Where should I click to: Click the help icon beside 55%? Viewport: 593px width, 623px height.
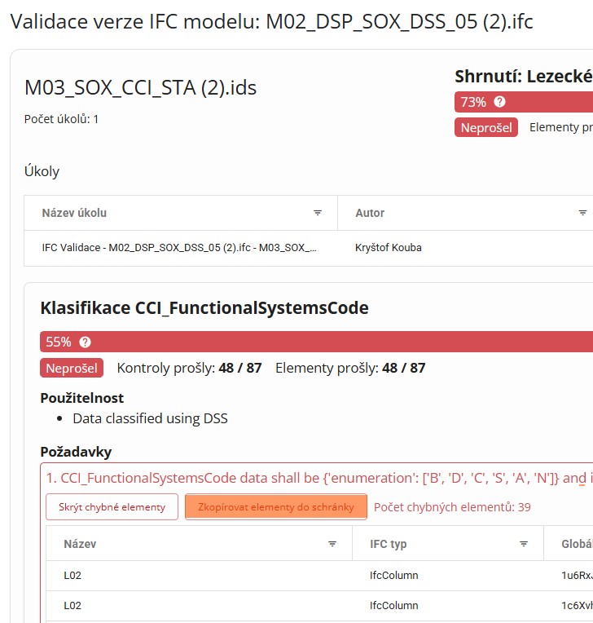pos(85,342)
